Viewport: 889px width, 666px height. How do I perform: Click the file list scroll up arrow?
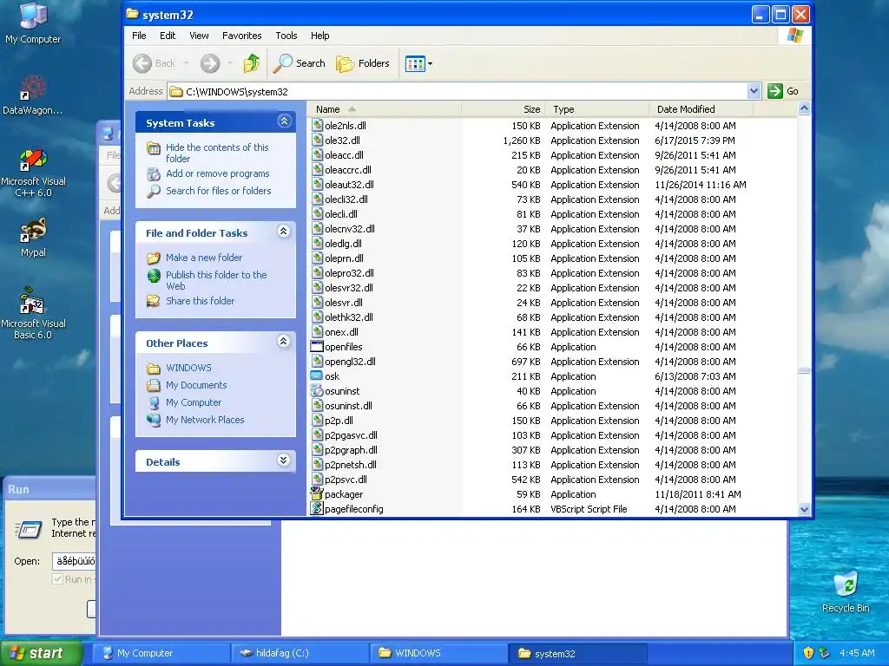coord(804,108)
